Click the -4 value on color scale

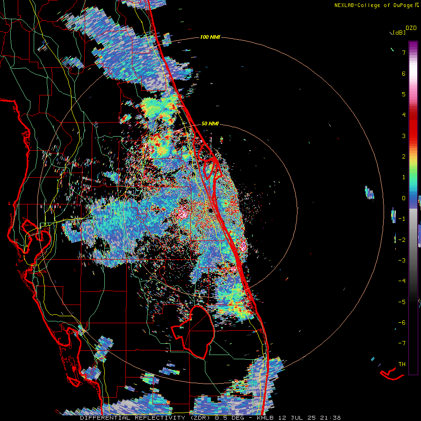click(x=402, y=281)
